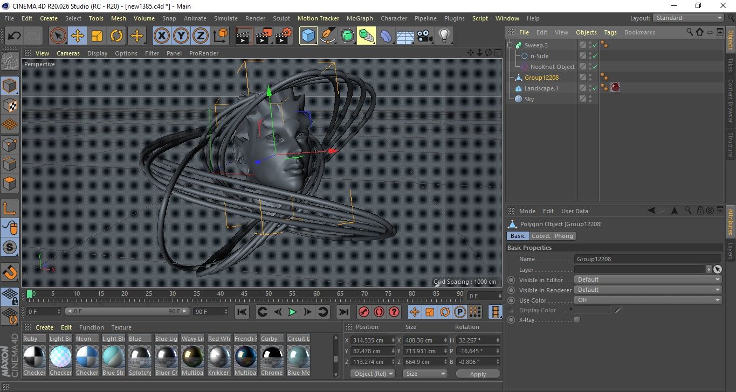Open Size mode dropdown
This screenshot has width=736, height=392.
point(425,374)
